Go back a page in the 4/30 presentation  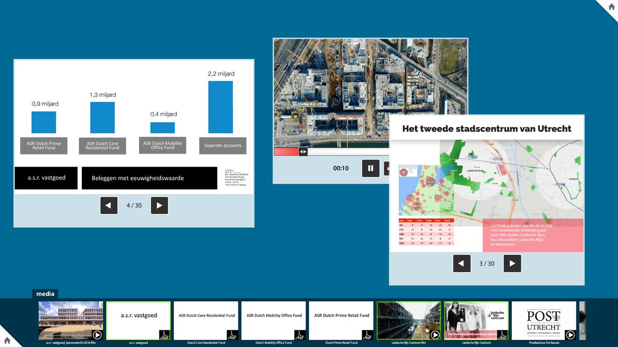point(109,205)
